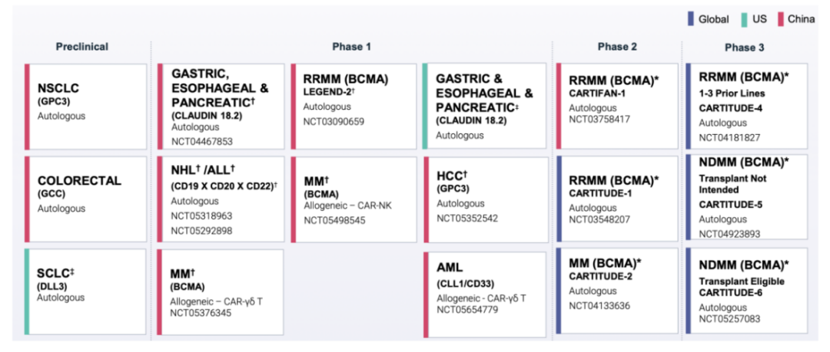Select the Phase 3 column header
830x352 pixels.
(x=744, y=47)
